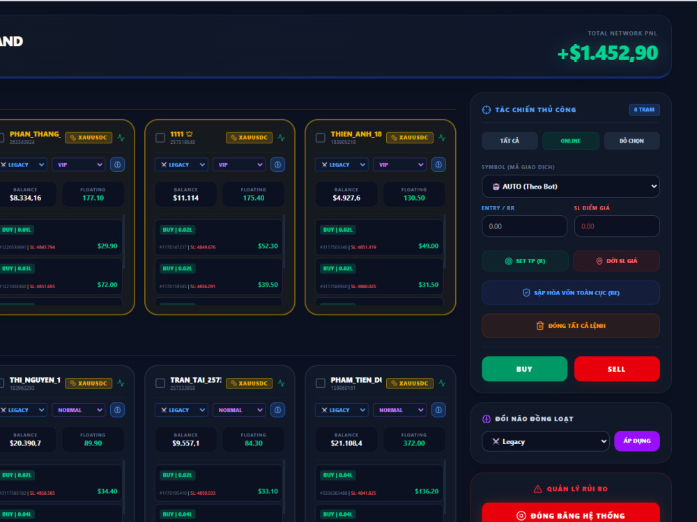This screenshot has height=522, width=697.
Task: Click the XAUUSDC badge on PHAN_THANG card
Action: pos(89,138)
